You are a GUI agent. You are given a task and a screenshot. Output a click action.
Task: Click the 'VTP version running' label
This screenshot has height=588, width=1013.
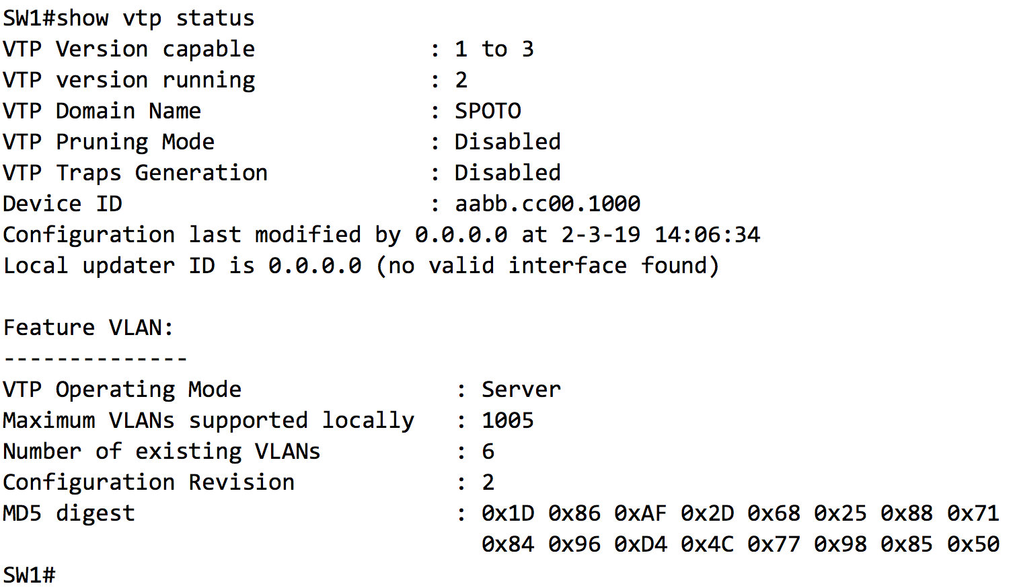[128, 80]
